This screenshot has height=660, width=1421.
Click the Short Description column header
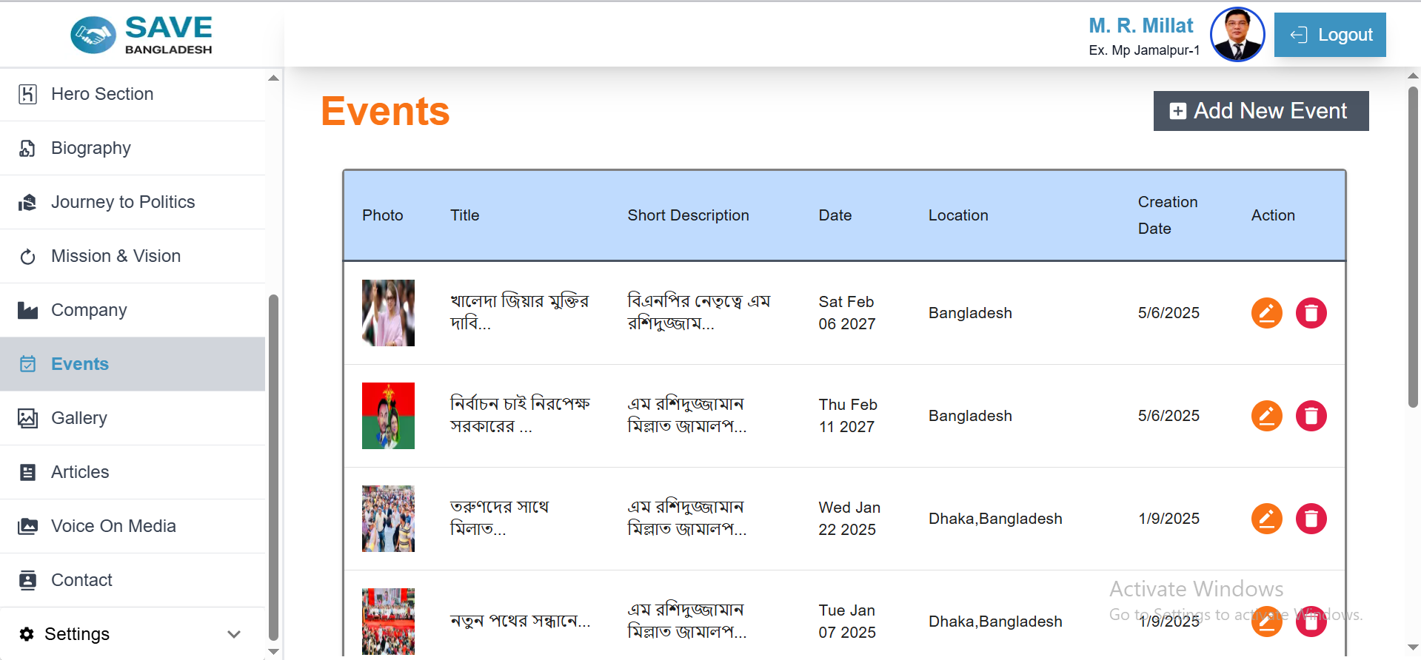tap(688, 215)
